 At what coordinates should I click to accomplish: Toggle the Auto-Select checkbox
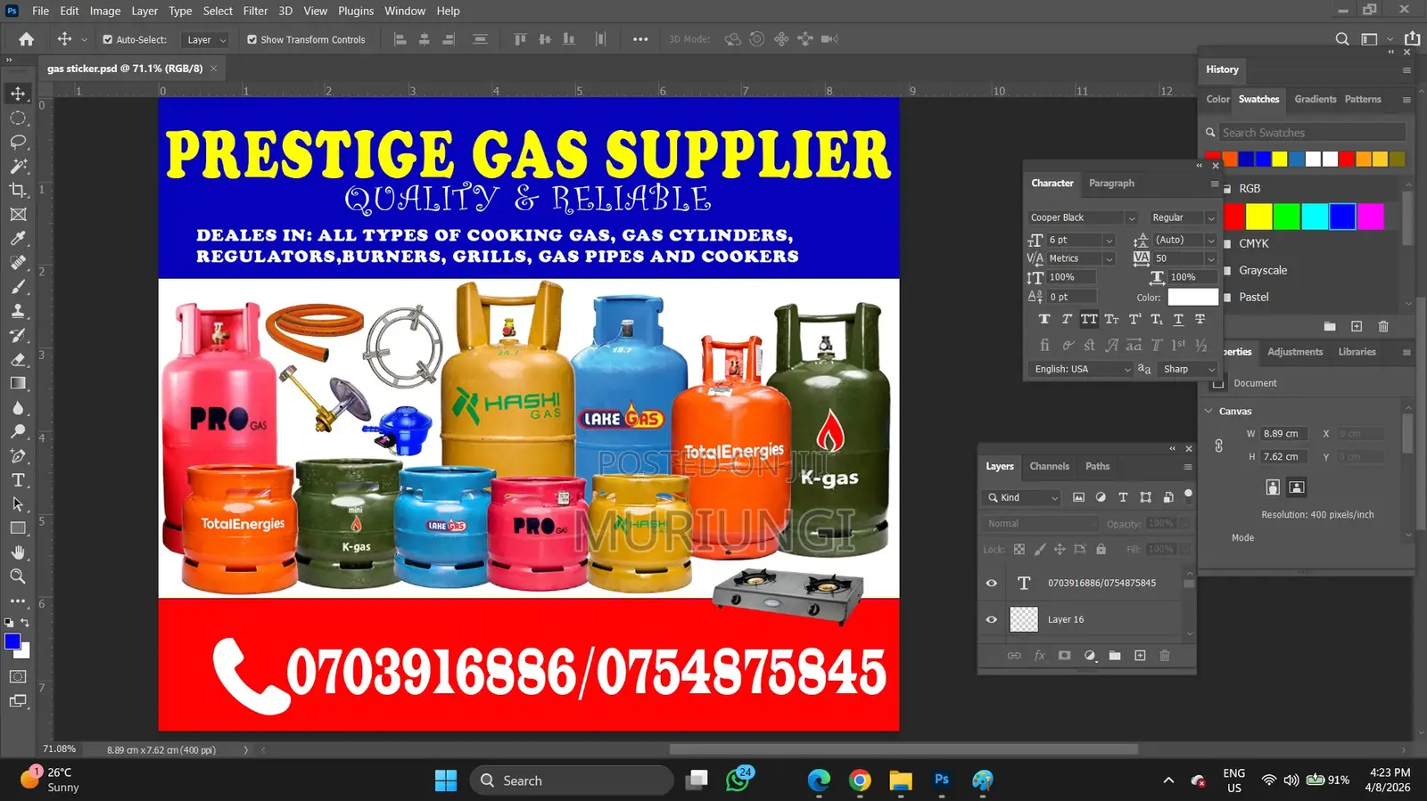pos(108,39)
